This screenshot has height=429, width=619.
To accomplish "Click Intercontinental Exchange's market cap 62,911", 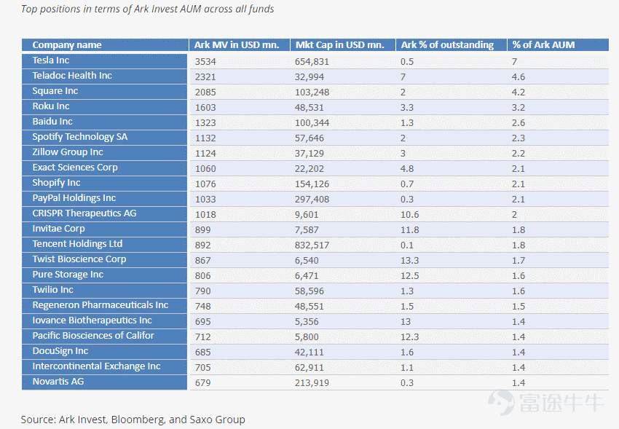I will 309,368.
